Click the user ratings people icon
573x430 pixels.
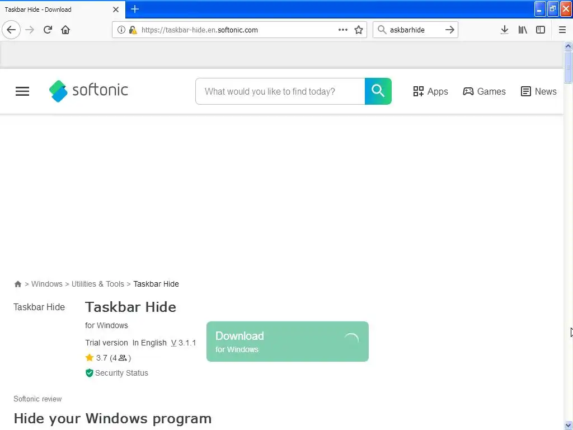(x=123, y=358)
